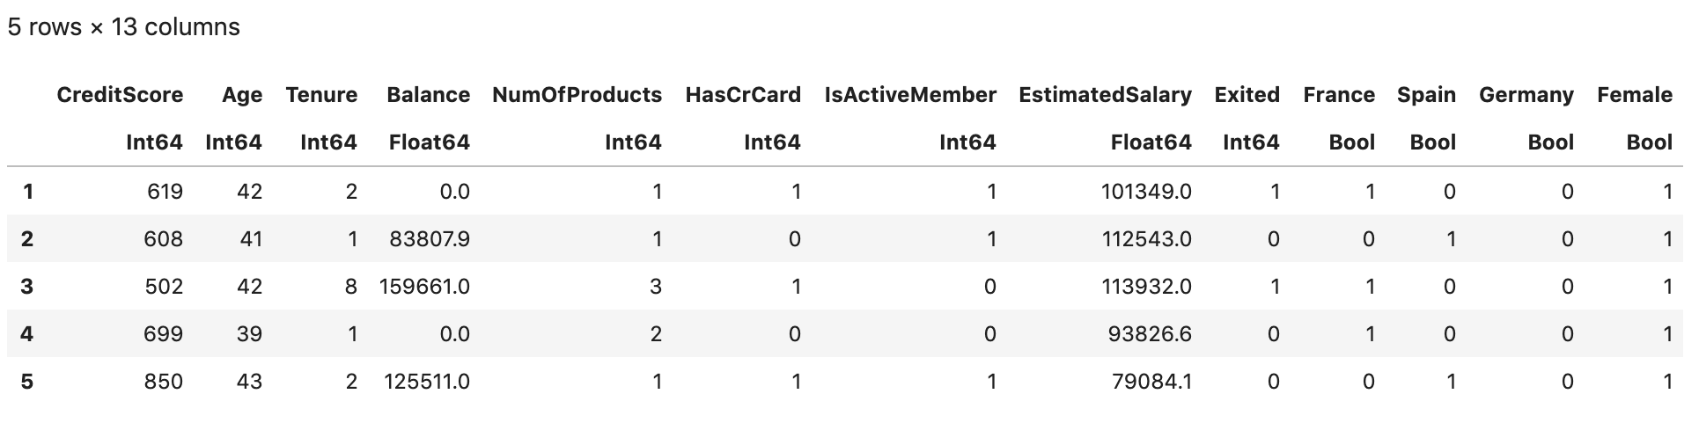Select the Balance column header
The height and width of the screenshot is (445, 1699).
(x=428, y=95)
